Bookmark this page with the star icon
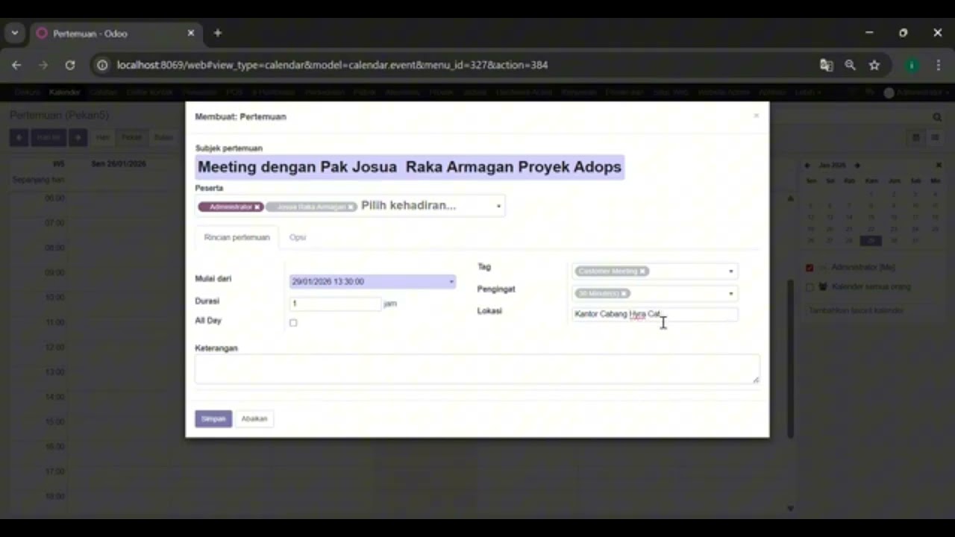Viewport: 955px width, 537px height. [874, 65]
